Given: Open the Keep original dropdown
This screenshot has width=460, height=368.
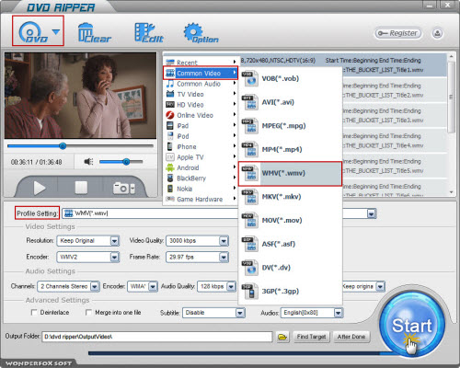Looking at the screenshot, I should [363, 286].
